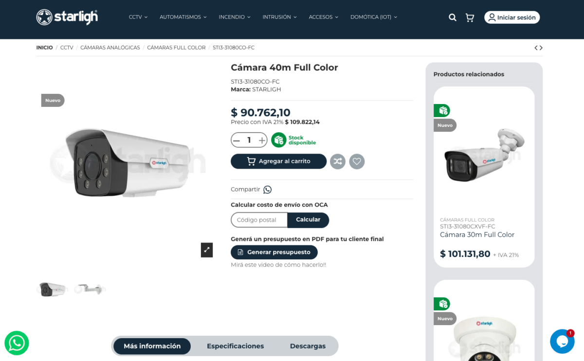Switch to the Descargas tab

(x=308, y=346)
